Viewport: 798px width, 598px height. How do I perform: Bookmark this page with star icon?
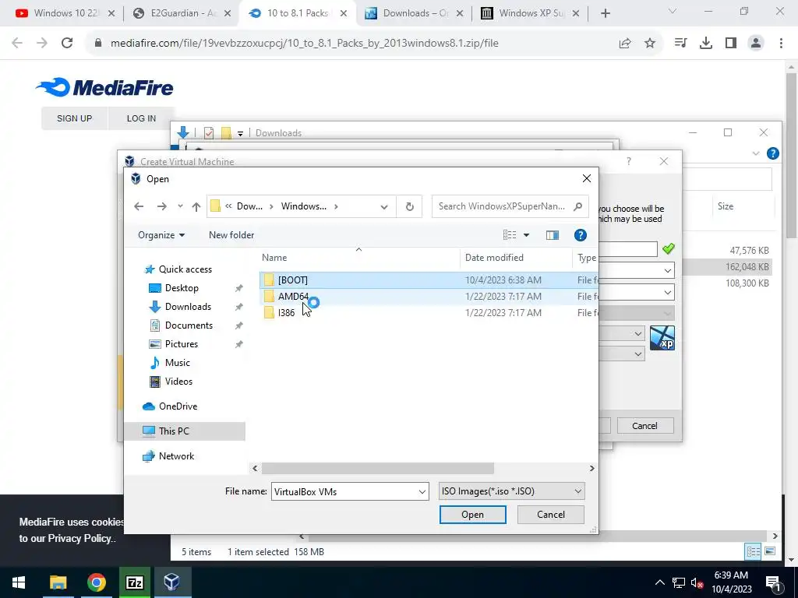(x=650, y=44)
